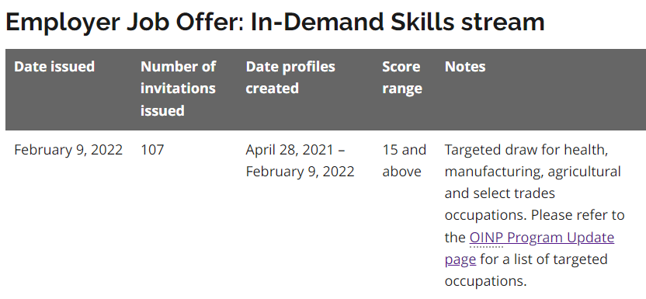646x299 pixels.
Task: Select the 15 and above score cell
Action: (x=405, y=161)
